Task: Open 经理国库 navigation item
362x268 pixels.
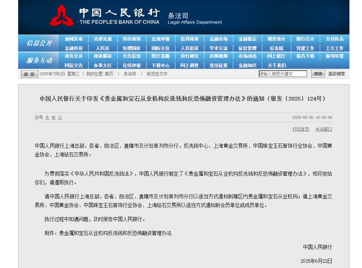Action: 131,48
